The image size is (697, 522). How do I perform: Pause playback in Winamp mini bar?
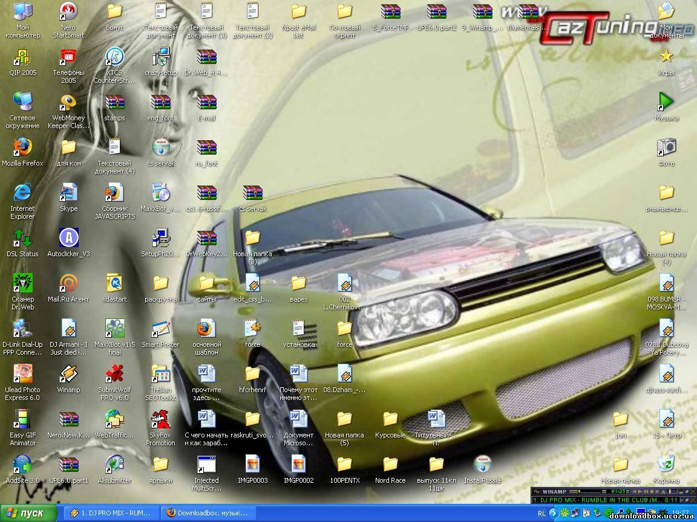click(x=647, y=491)
